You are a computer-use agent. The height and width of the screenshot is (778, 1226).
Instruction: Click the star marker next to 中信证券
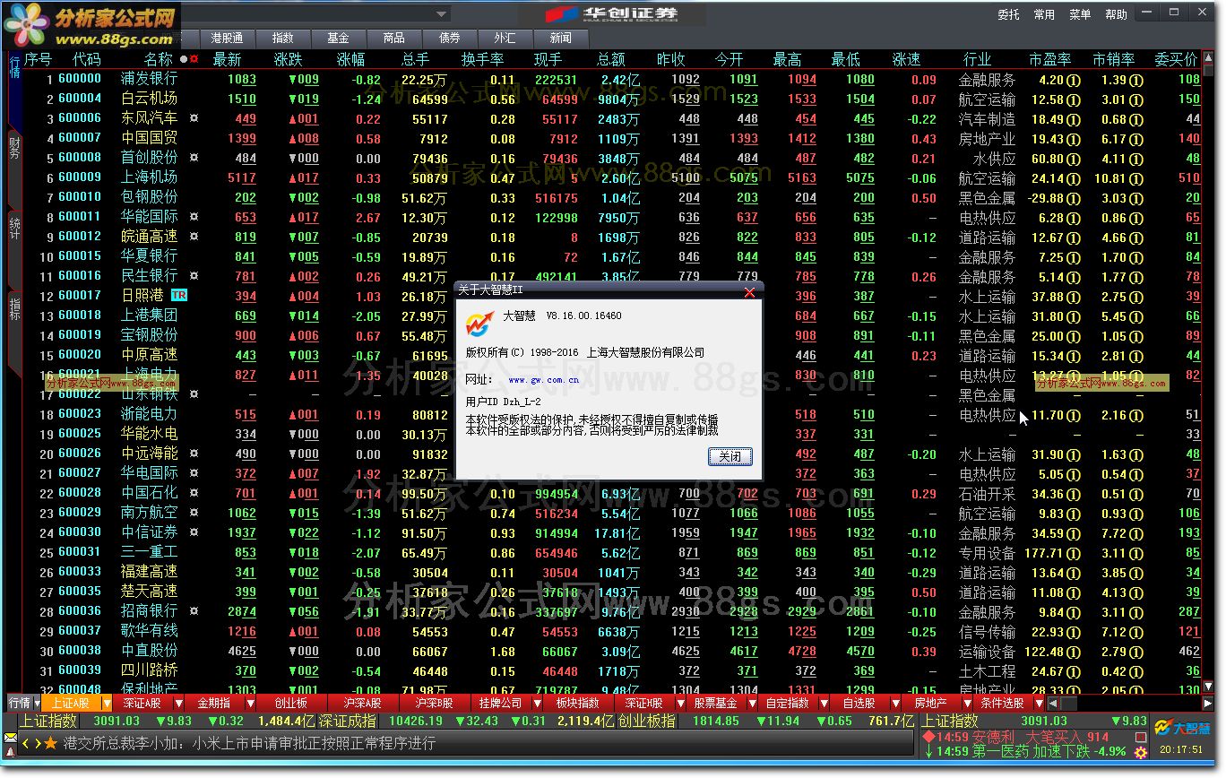[x=194, y=532]
